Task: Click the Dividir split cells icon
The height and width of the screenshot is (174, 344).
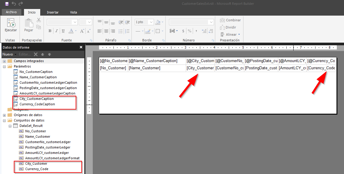Action: click(x=222, y=27)
